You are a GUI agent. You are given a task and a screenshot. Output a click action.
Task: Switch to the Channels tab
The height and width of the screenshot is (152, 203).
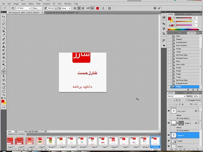coord(180,93)
